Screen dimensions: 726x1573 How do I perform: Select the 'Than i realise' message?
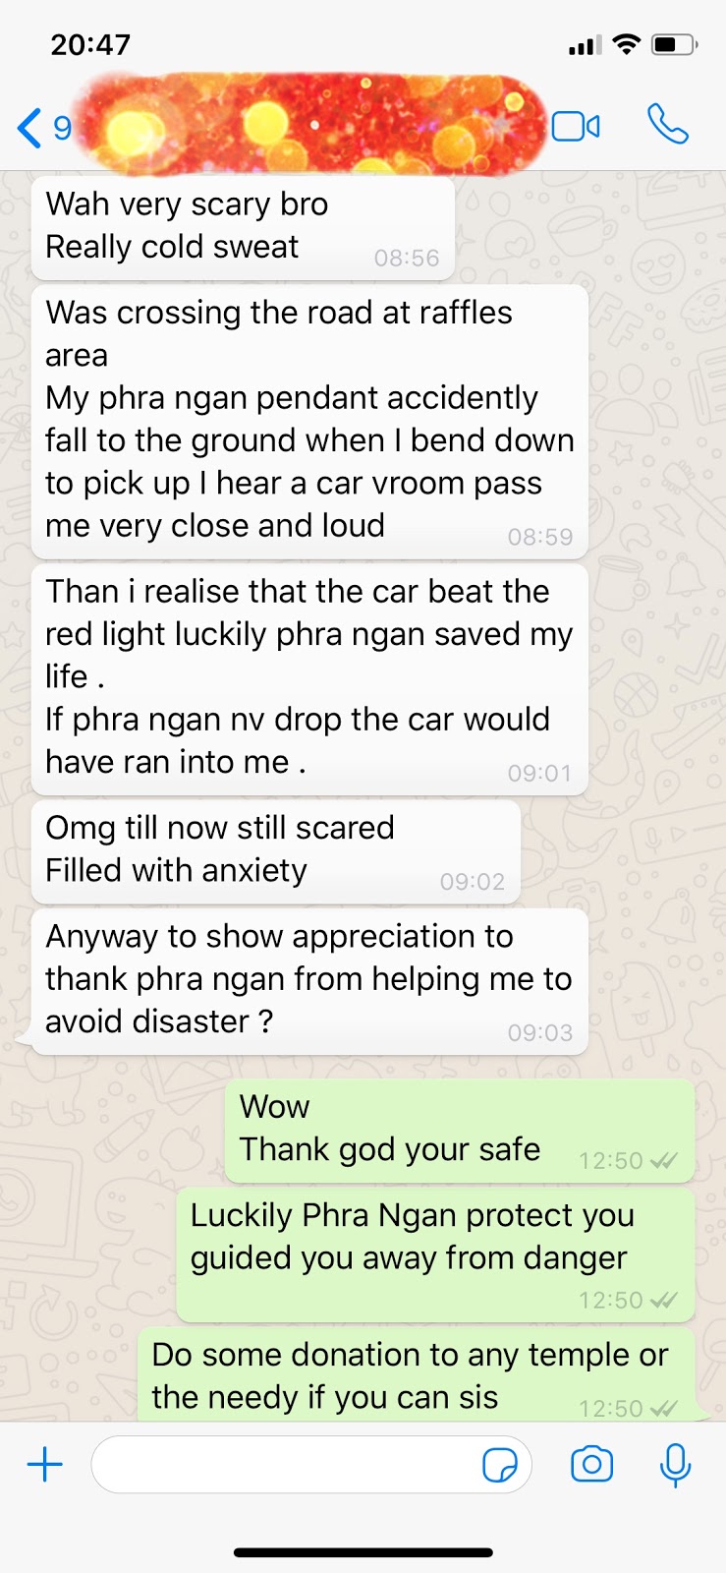pos(309,679)
